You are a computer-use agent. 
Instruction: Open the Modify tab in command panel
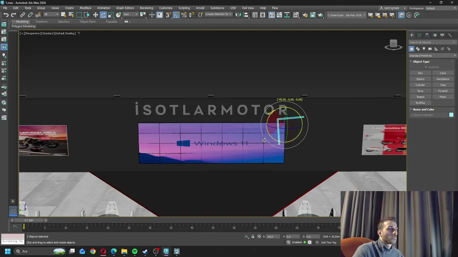point(419,35)
